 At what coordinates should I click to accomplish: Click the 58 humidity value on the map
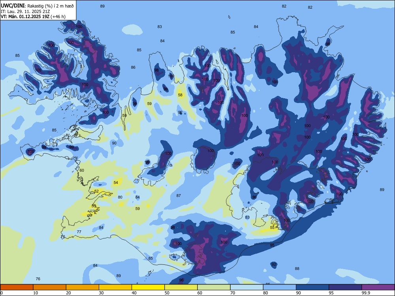180,95
